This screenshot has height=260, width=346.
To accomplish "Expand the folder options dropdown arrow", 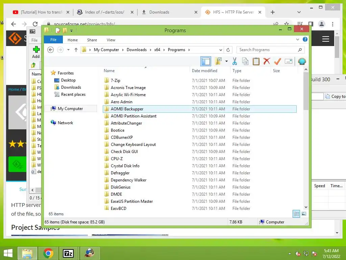I will click(x=226, y=61).
